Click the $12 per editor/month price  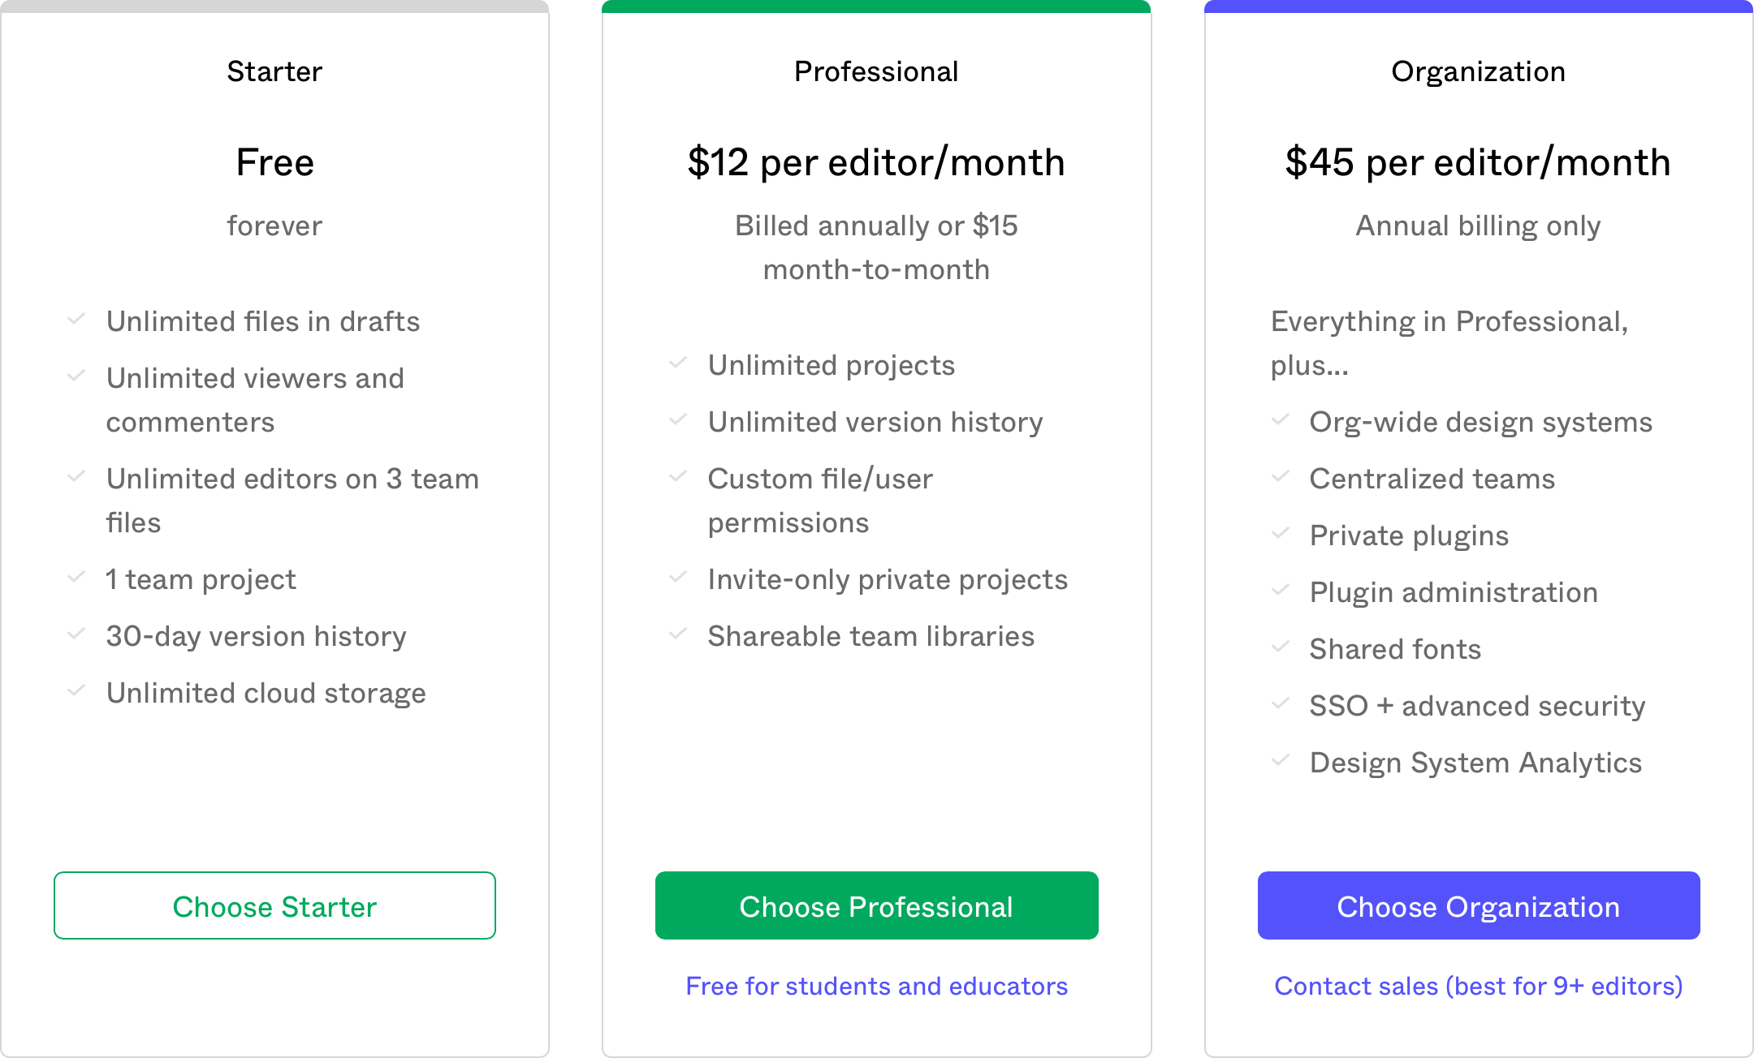876,162
